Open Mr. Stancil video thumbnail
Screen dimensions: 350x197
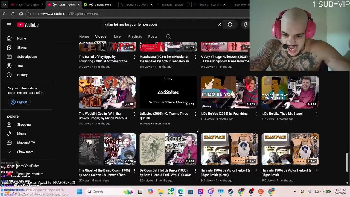[x=290, y=92]
